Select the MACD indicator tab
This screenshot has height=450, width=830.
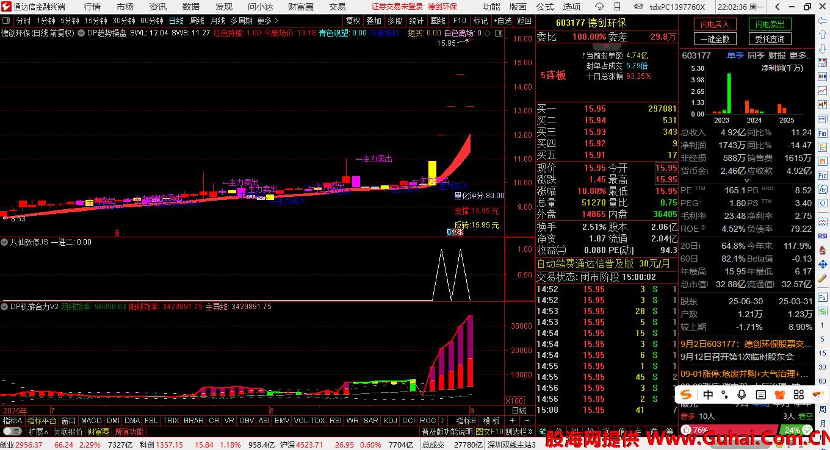[x=92, y=421]
